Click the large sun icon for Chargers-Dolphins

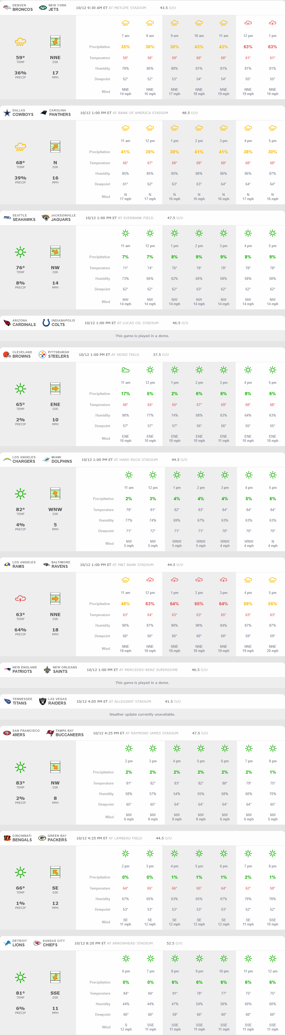click(x=21, y=493)
